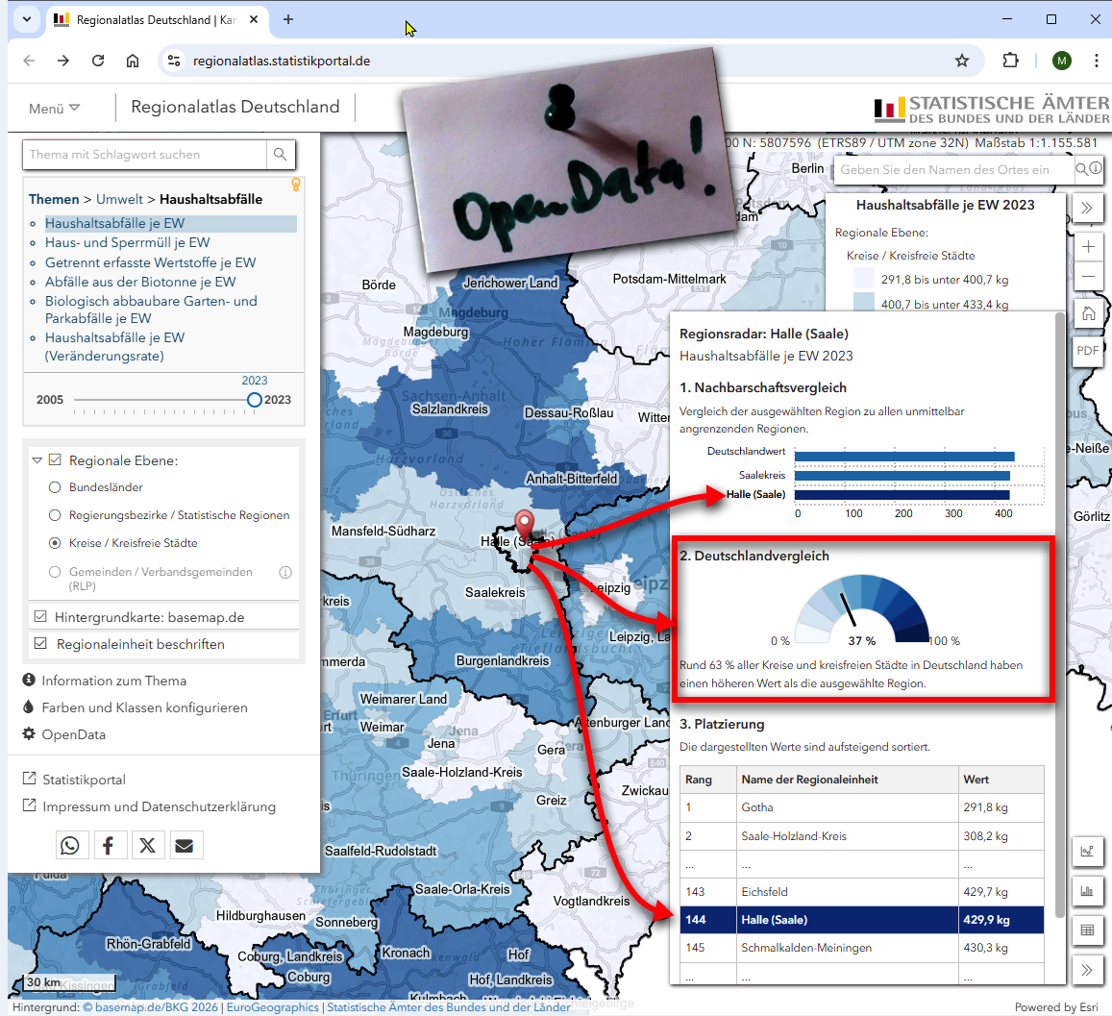The width and height of the screenshot is (1112, 1016).
Task: Collapse the Regionale Ebene section triangle
Action: tap(37, 460)
